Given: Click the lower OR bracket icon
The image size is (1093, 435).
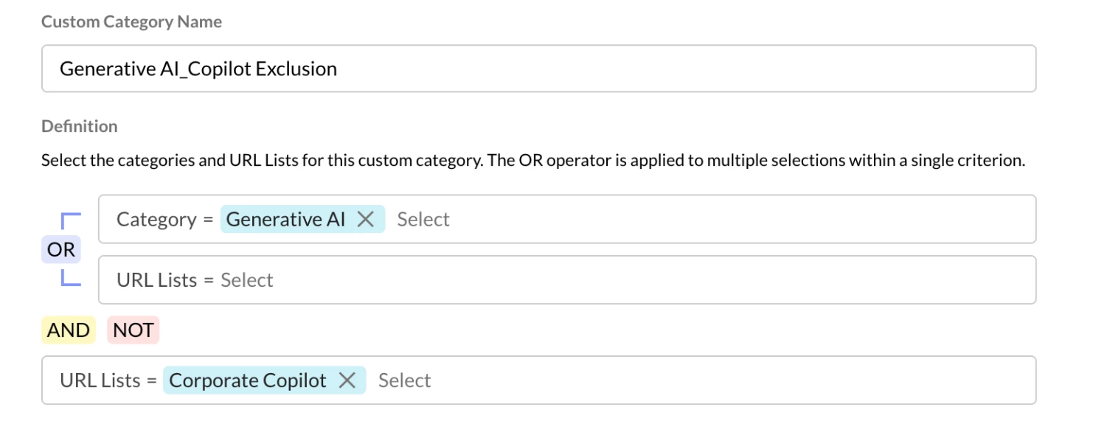Looking at the screenshot, I should coord(71,278).
